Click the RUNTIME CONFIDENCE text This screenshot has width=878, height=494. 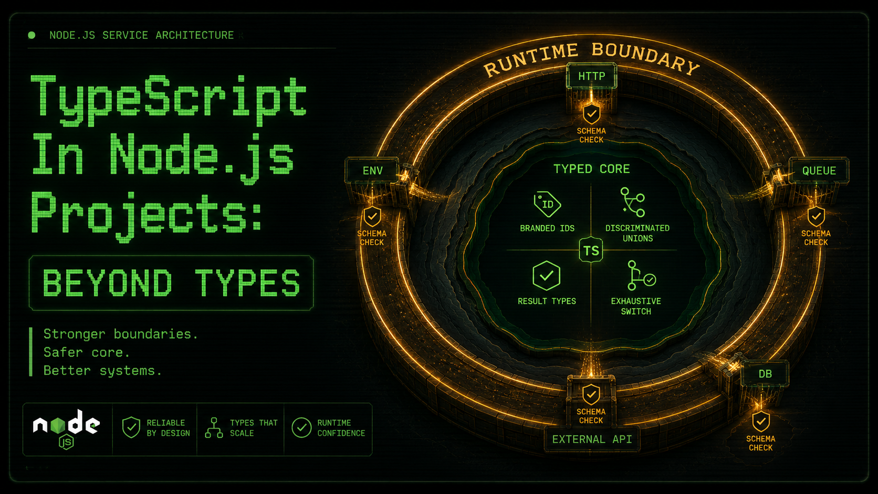[x=341, y=428]
